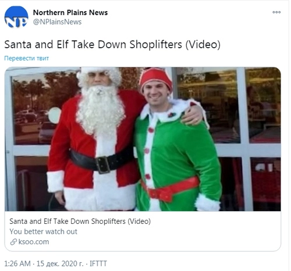Click the "You better watch out" description
This screenshot has width=291, height=271.
(x=43, y=231)
